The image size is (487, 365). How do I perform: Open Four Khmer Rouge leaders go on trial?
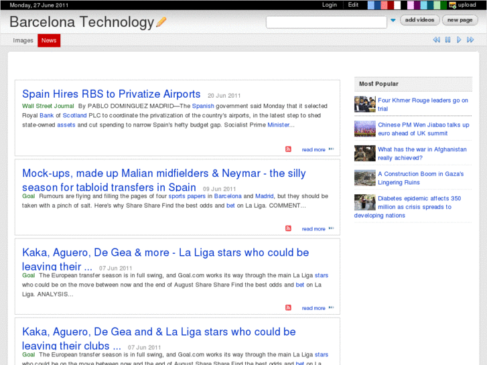point(423,104)
